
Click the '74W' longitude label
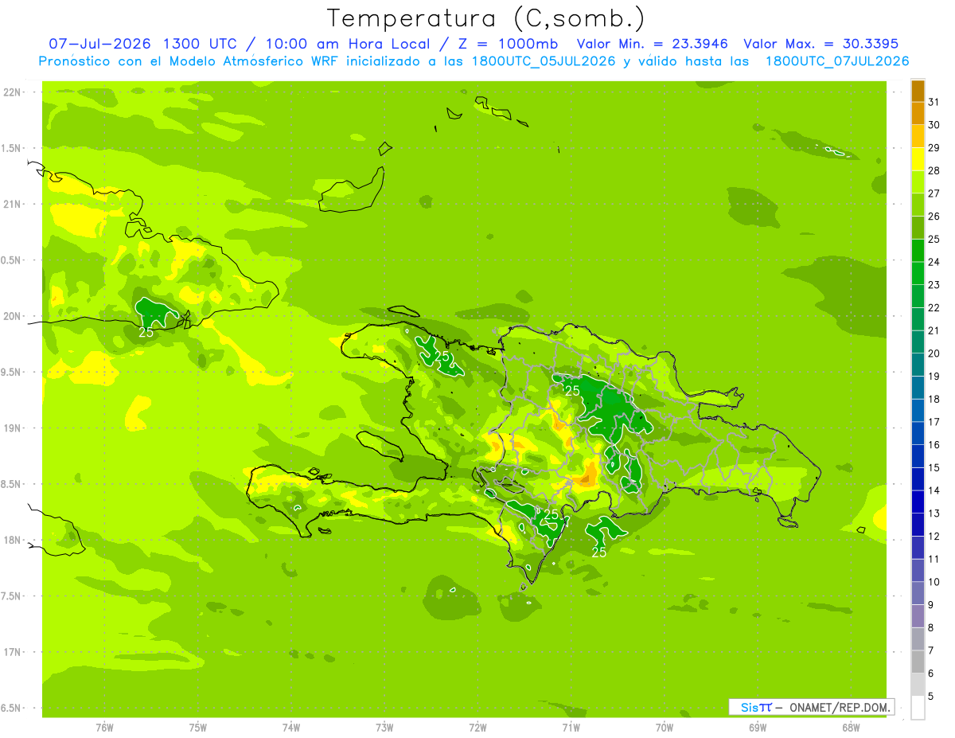tap(290, 727)
